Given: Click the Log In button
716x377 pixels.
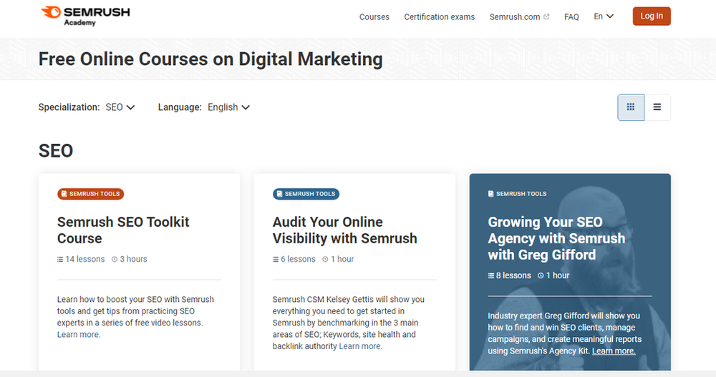Looking at the screenshot, I should (x=651, y=16).
